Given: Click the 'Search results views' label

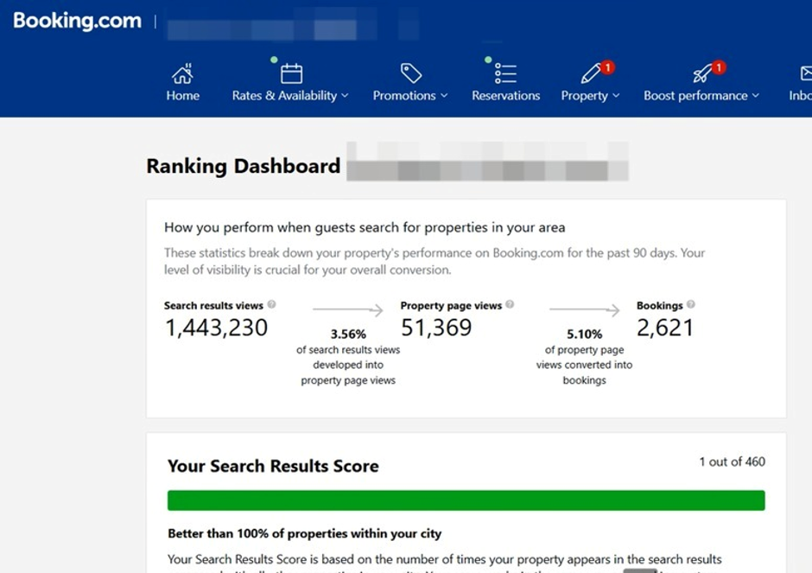Looking at the screenshot, I should point(213,306).
